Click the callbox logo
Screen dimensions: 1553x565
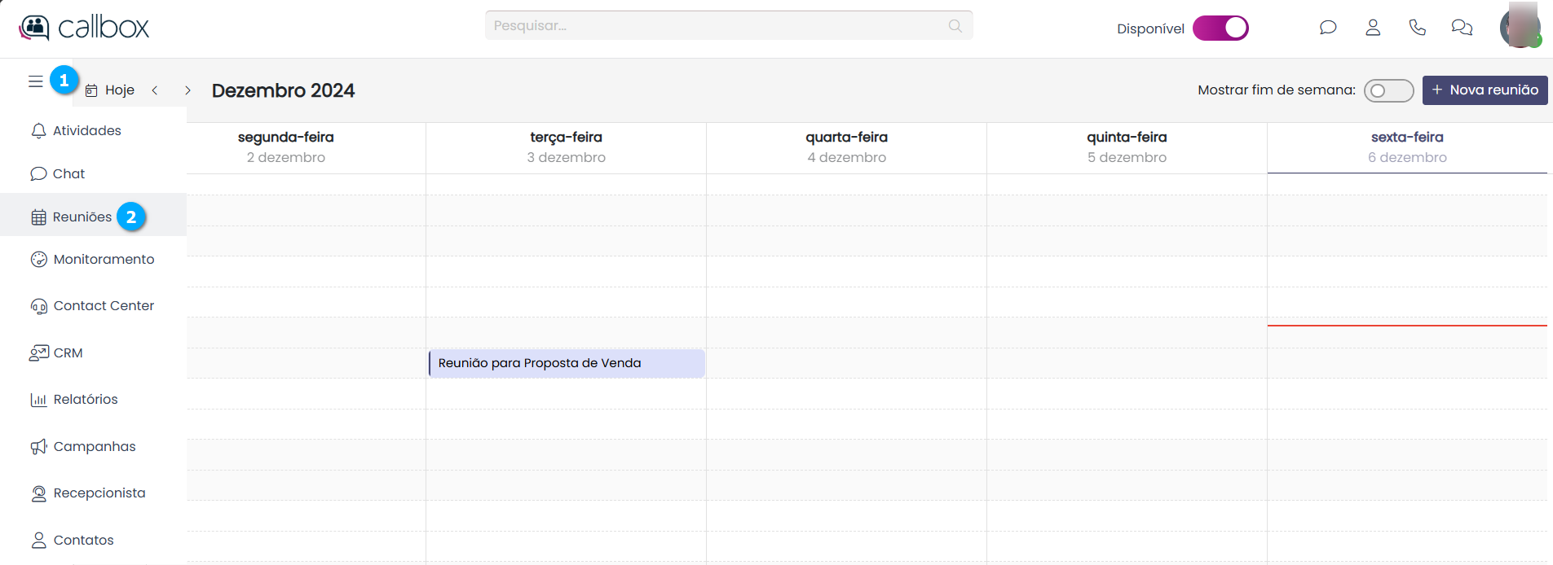(84, 28)
